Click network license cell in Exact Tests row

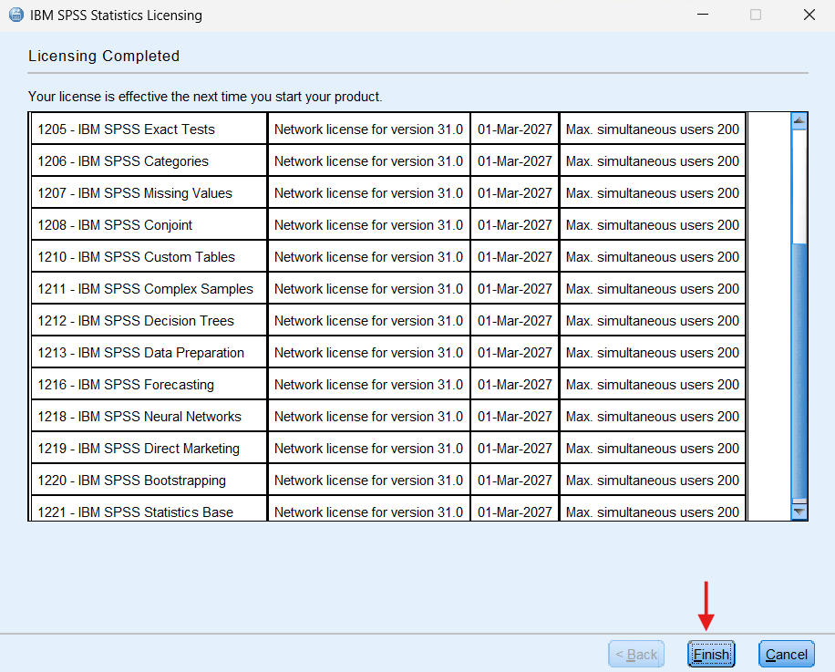click(x=369, y=129)
